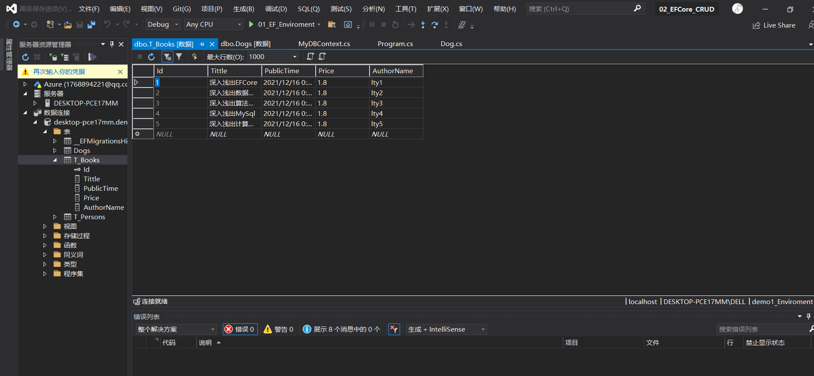The height and width of the screenshot is (376, 814).
Task: Click the Save All icon
Action: (91, 25)
